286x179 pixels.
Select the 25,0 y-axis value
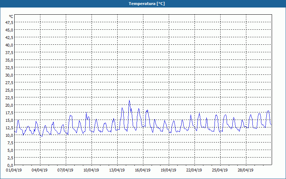click(x=10, y=90)
